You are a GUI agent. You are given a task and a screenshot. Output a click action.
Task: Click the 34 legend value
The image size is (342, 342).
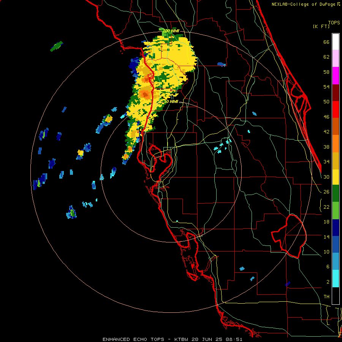click(326, 162)
